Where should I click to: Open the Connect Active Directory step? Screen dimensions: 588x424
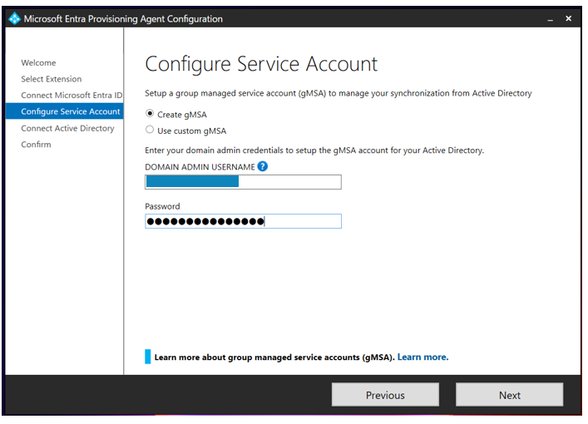click(67, 128)
